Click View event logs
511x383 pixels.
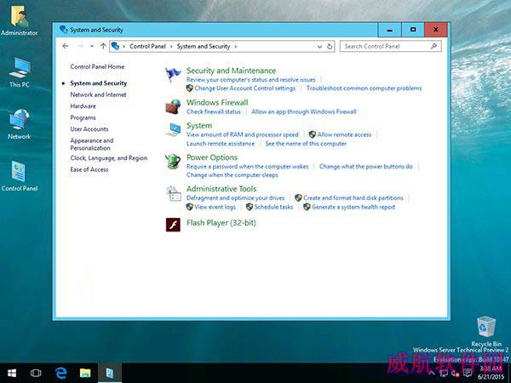[x=215, y=207]
